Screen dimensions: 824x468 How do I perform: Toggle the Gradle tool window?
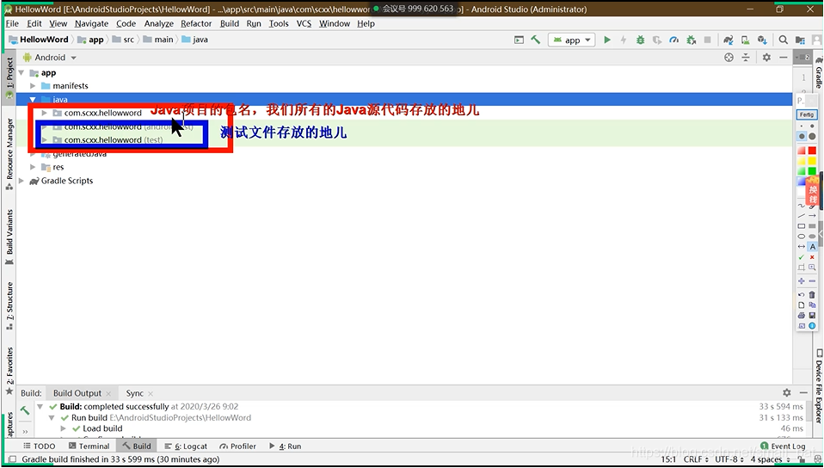819,71
